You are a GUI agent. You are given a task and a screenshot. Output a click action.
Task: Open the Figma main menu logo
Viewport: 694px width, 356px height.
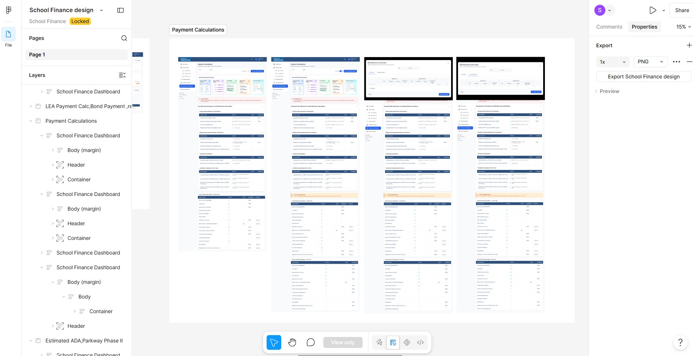[8, 10]
